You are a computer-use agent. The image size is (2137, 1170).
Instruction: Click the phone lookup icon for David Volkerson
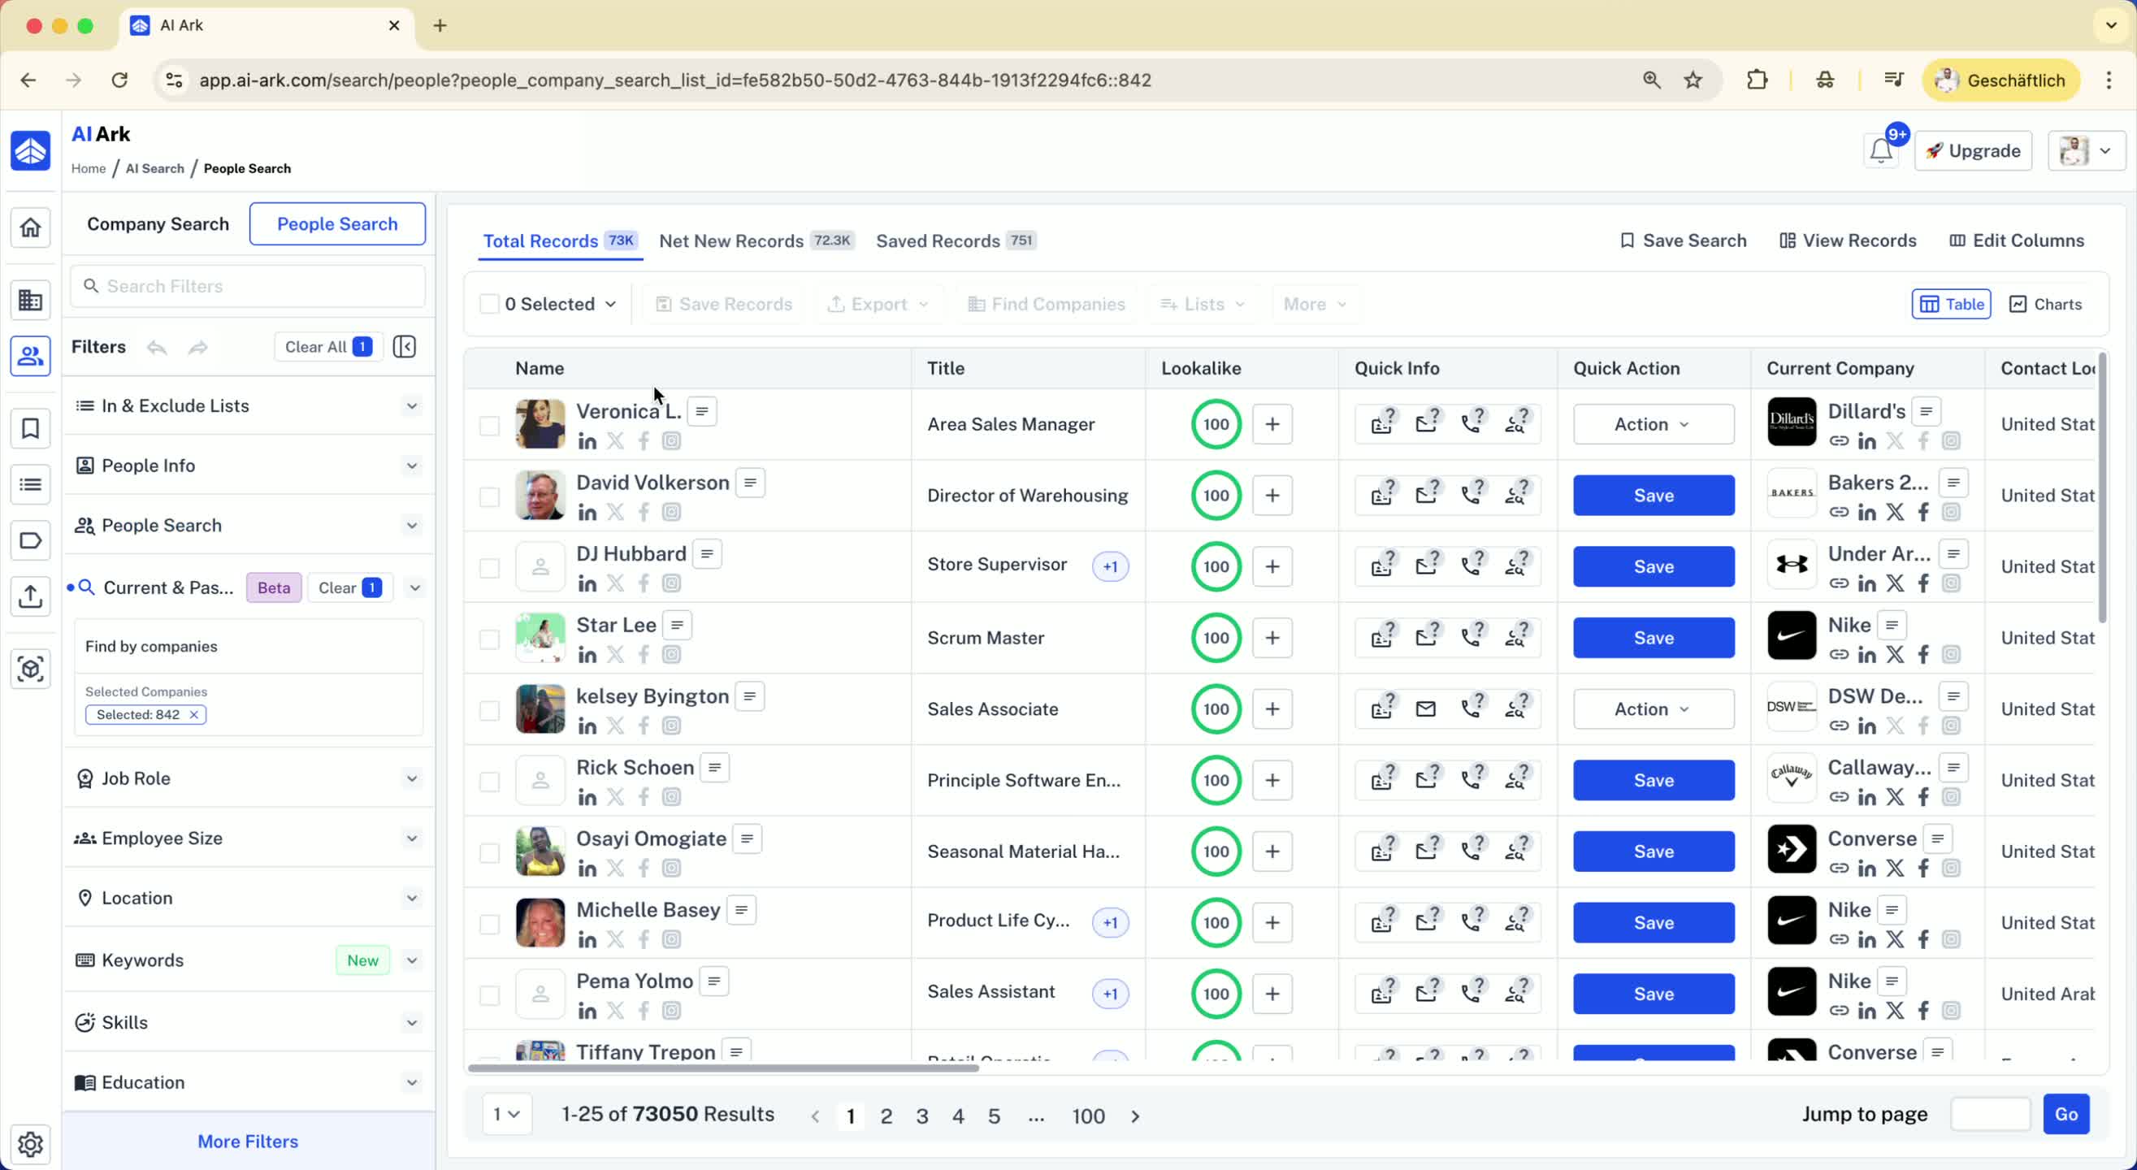(x=1472, y=495)
